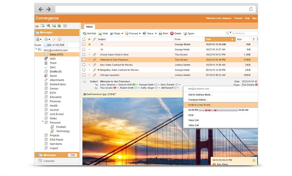This screenshot has height=176, width=292.
Task: Click the browser forward arrow
Action: click(48, 9)
